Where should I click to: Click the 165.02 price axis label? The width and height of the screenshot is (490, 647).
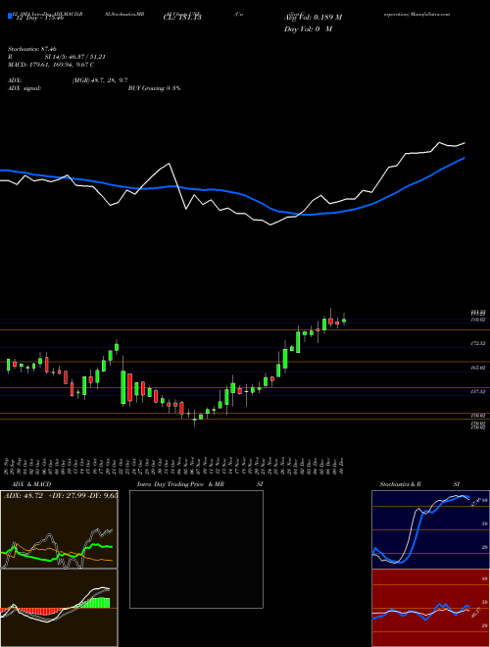click(x=478, y=368)
